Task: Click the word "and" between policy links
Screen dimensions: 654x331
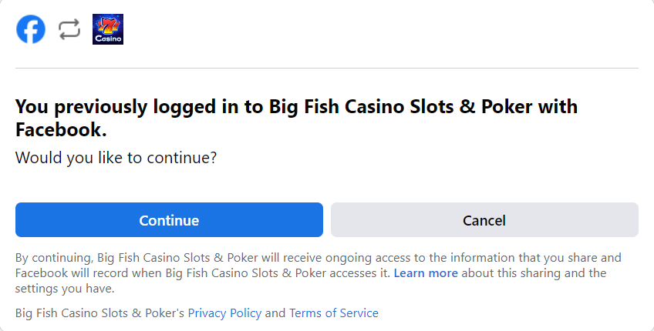Action: [275, 313]
